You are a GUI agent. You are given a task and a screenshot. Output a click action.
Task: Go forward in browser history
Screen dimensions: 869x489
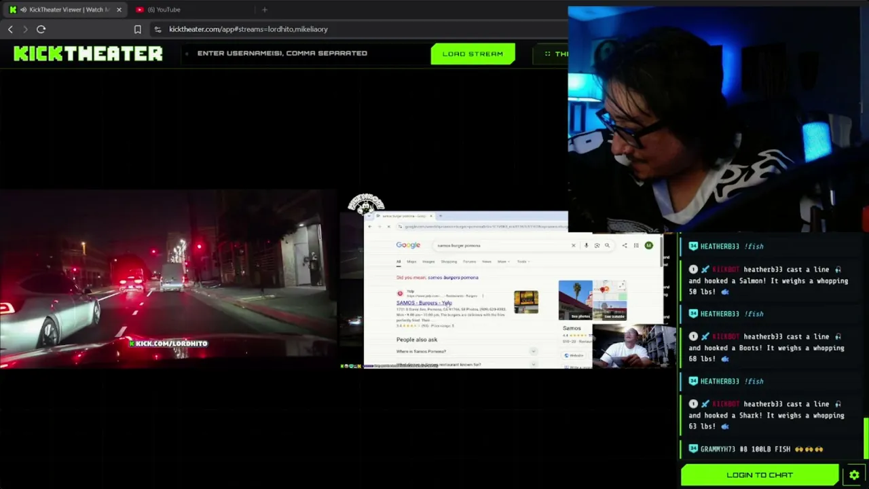(25, 29)
